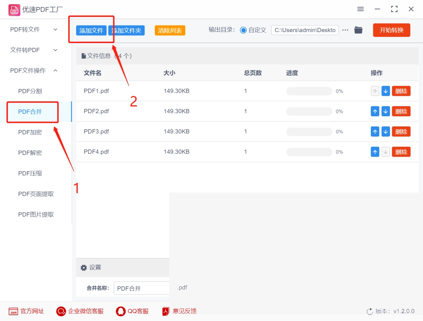Open the PDF图片提取 menu item

[x=36, y=215]
